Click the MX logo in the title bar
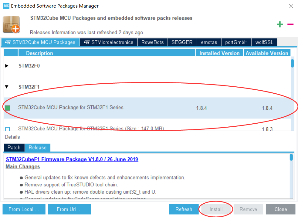 pos(6,6)
